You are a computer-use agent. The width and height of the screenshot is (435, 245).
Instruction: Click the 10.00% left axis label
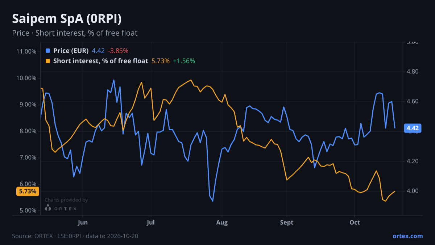[26, 78]
